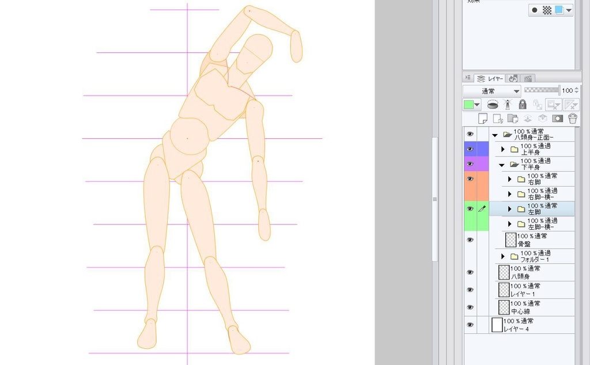Open the layer palette menu icon
The image size is (590, 365).
468,78
